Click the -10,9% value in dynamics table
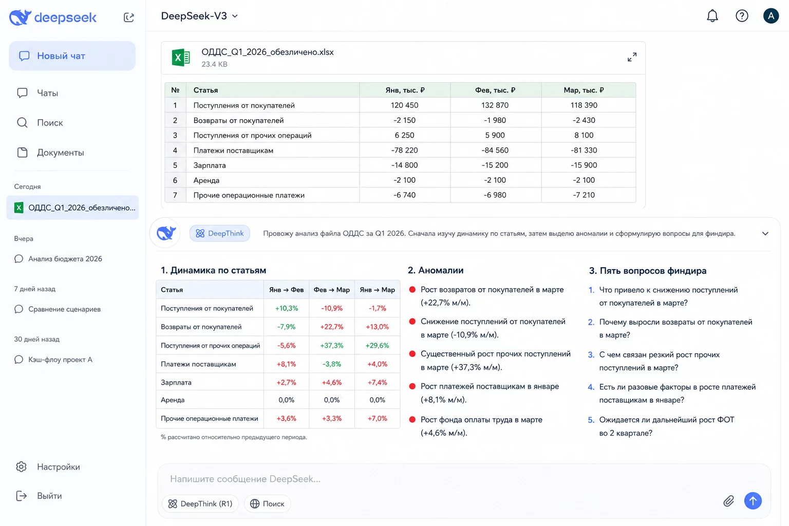 pos(332,308)
